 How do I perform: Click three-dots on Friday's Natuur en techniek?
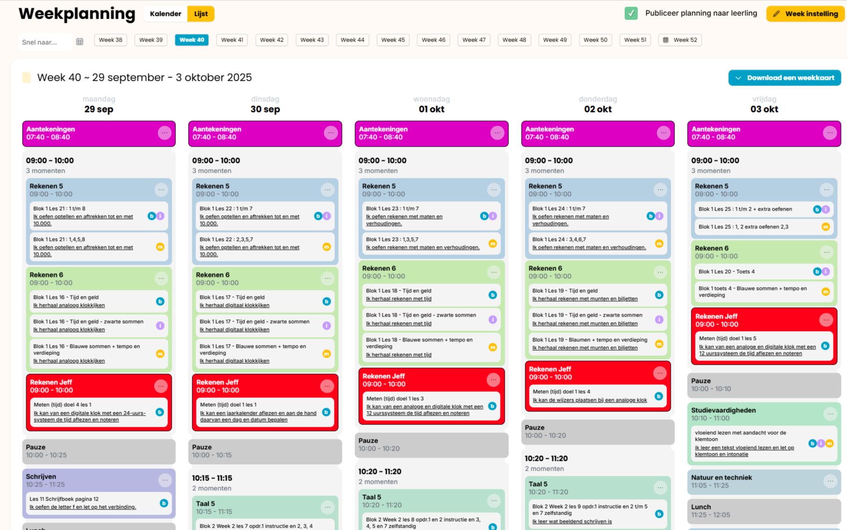coord(830,481)
